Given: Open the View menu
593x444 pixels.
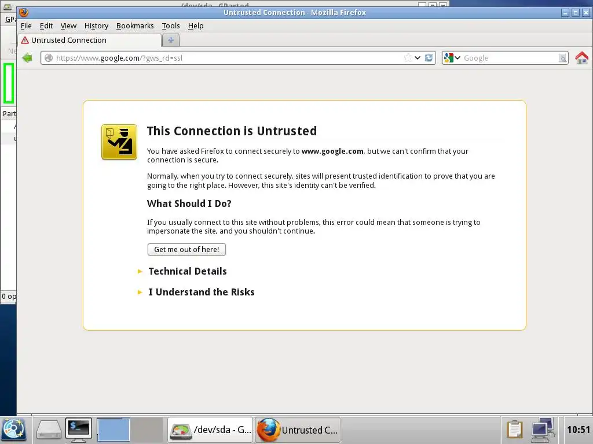Looking at the screenshot, I should (x=68, y=25).
